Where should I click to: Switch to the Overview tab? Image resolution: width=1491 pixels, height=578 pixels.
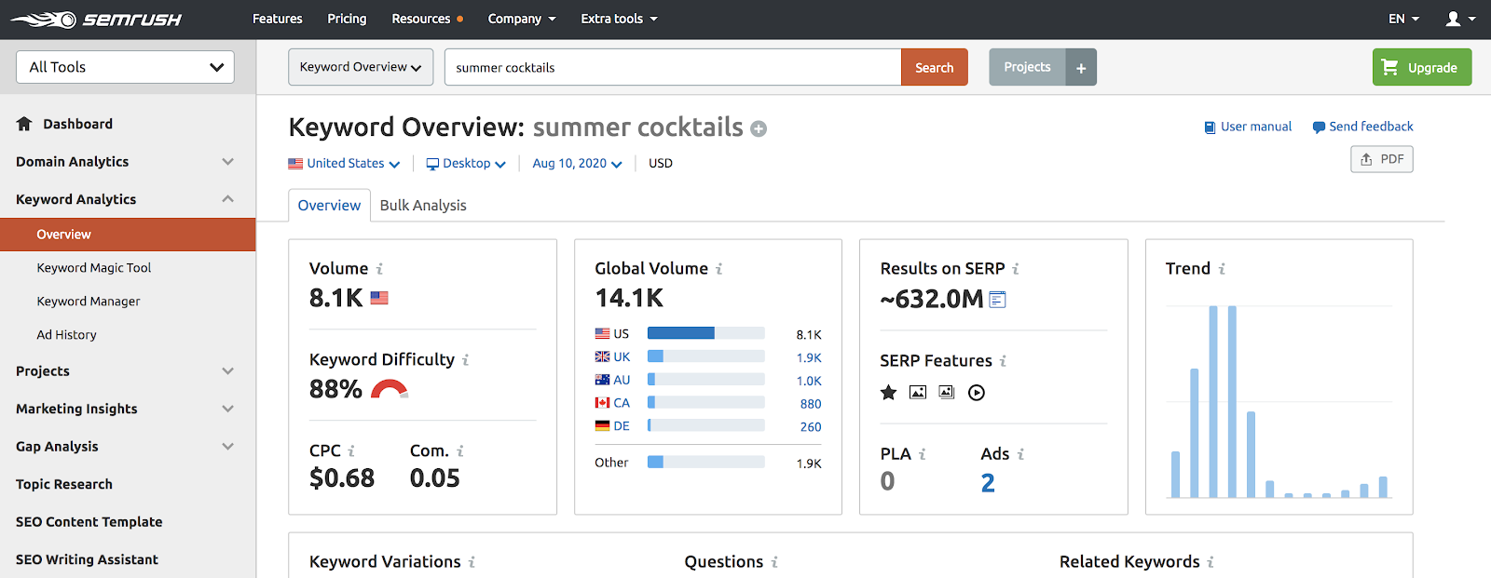tap(329, 205)
